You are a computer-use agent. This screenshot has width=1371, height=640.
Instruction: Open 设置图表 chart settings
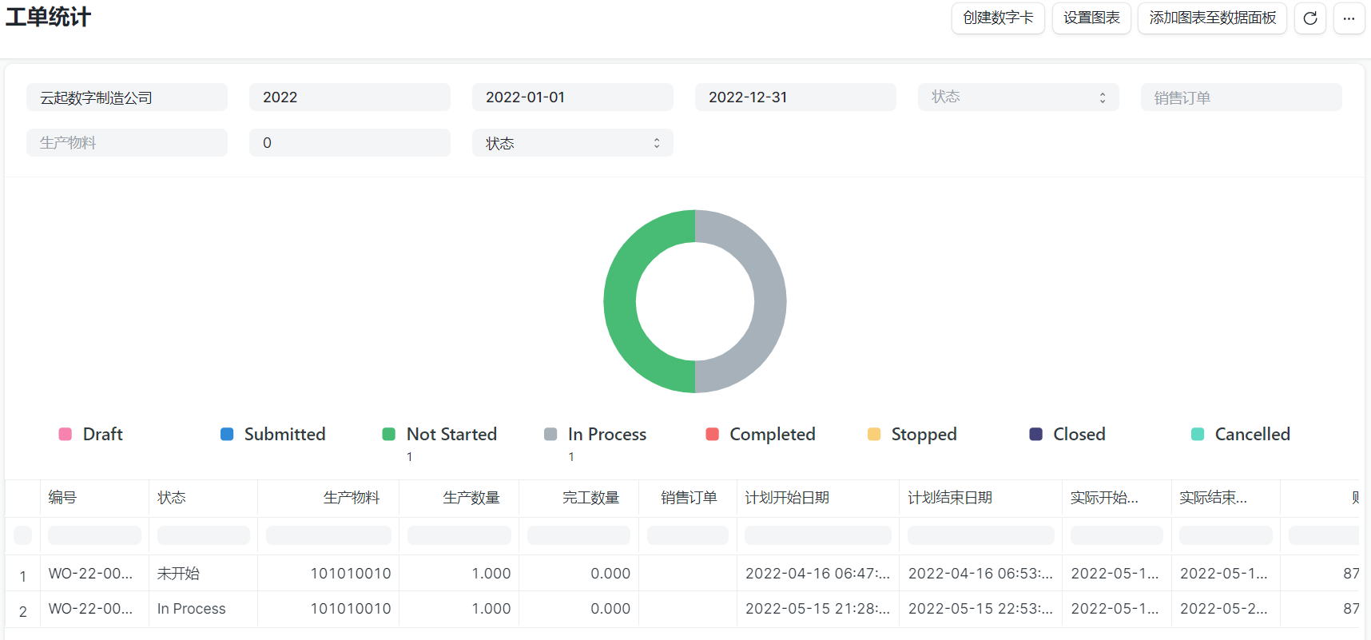[x=1091, y=18]
